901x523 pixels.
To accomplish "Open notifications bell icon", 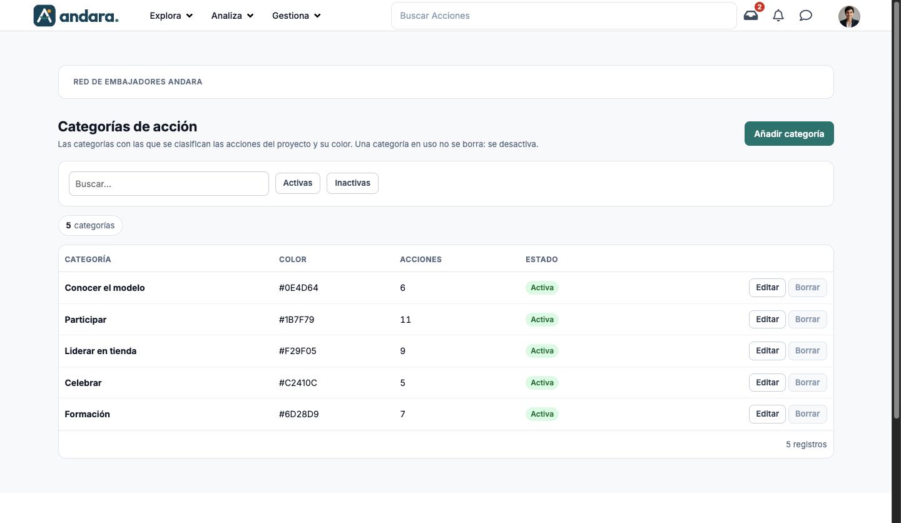I will (778, 16).
